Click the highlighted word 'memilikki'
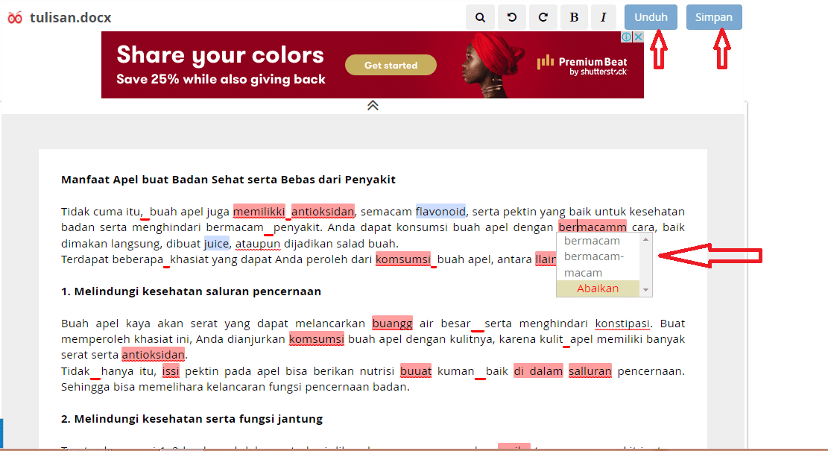Image resolution: width=828 pixels, height=451 pixels. [x=258, y=211]
